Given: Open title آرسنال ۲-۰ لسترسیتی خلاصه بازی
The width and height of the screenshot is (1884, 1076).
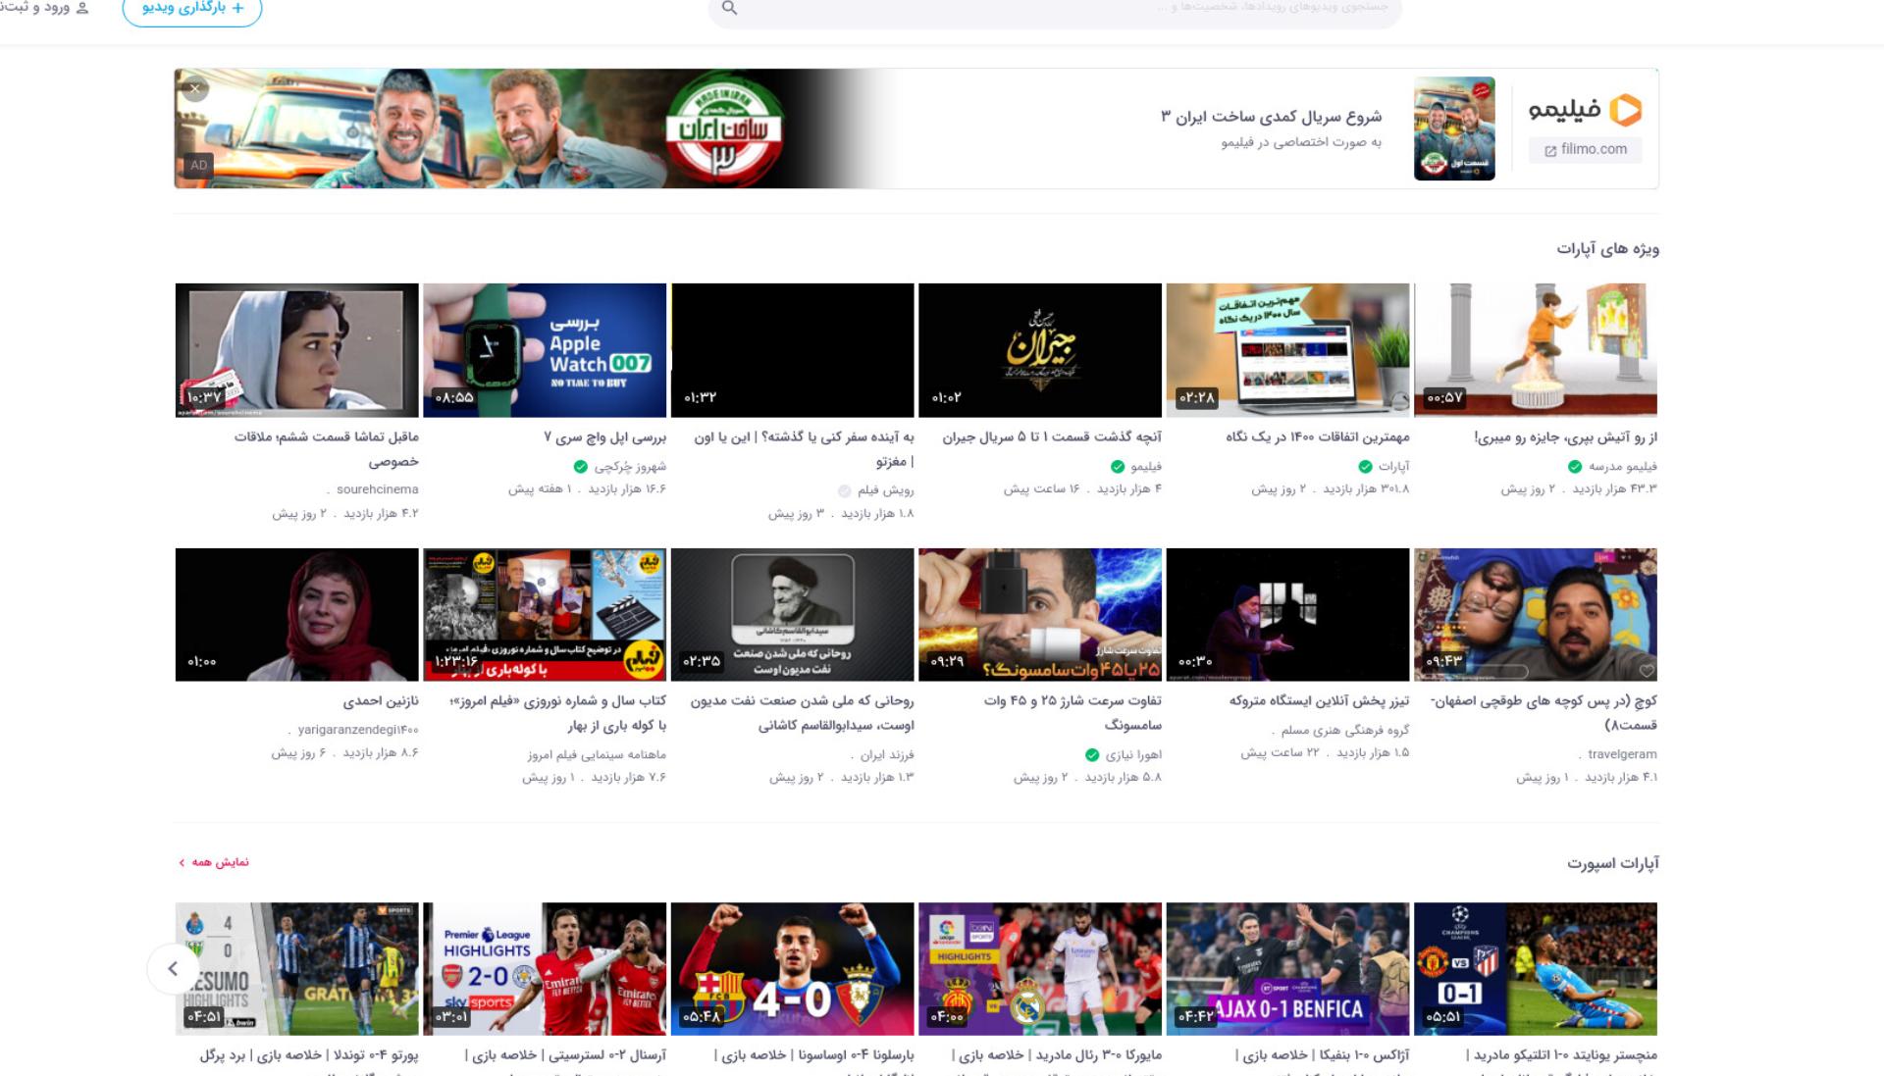Looking at the screenshot, I should [566, 1056].
